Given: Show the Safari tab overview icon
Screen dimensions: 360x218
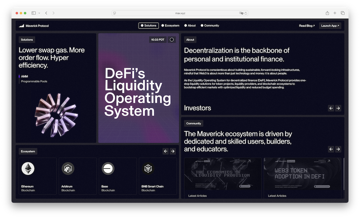Looking at the screenshot, I should 343,13.
